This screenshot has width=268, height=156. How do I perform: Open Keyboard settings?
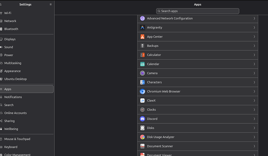(26, 147)
